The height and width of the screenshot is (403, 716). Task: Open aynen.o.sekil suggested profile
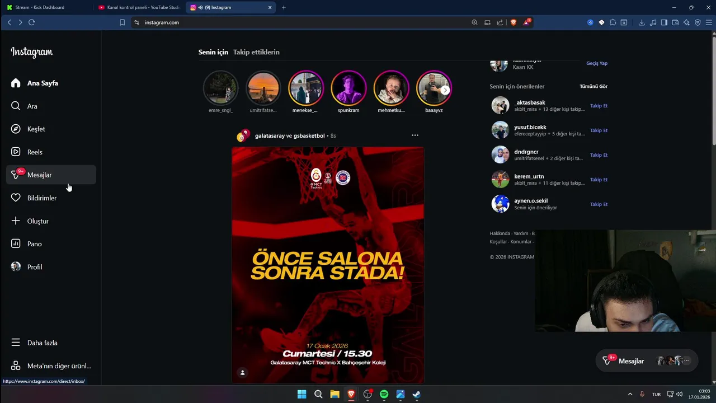point(531,200)
